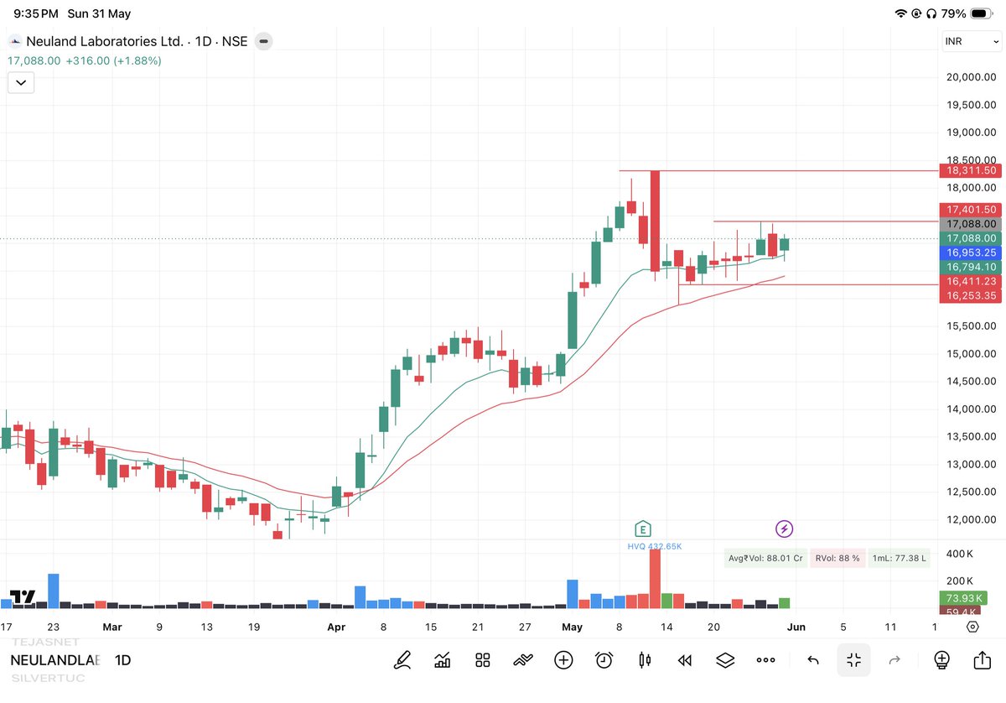This screenshot has height=703, width=1006.
Task: Tap the TradingView logo on chart
Action: point(23,597)
